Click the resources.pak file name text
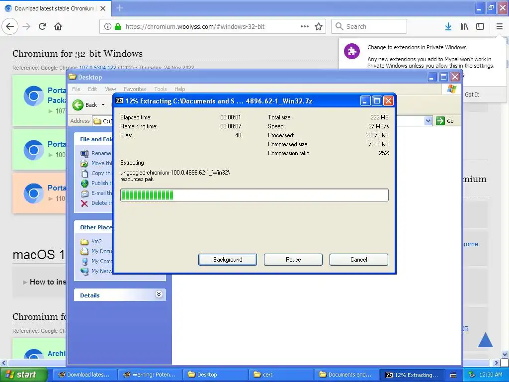 (x=137, y=179)
